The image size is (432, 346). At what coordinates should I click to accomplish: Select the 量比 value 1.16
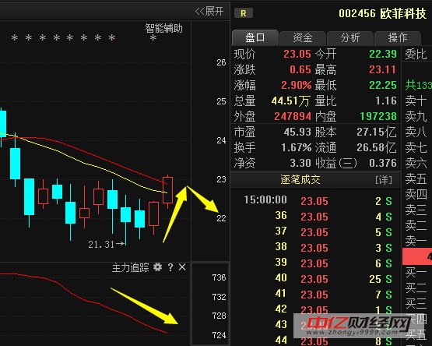tap(386, 101)
